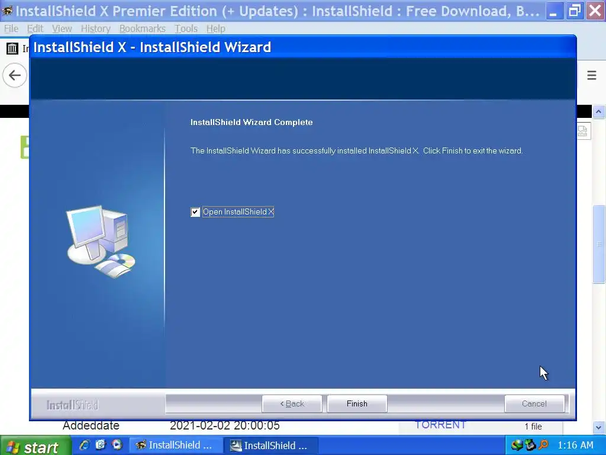Click browser scrollbar up arrow
606x455 pixels.
point(599,112)
